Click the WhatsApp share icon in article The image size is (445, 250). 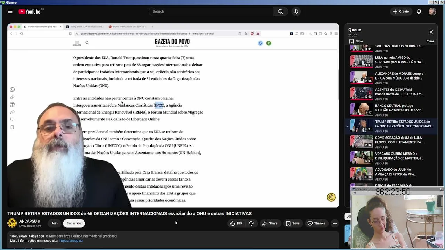(12, 90)
